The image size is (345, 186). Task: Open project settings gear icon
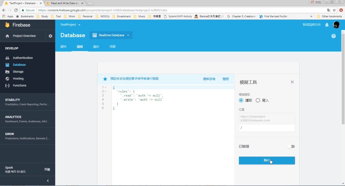(50, 36)
